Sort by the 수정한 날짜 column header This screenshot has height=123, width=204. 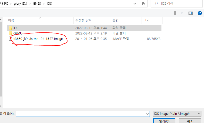(92, 20)
